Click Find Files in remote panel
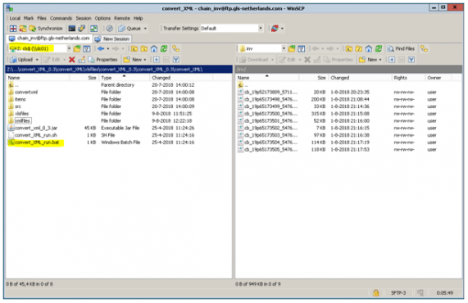This screenshot has width=468, height=303. [x=401, y=48]
